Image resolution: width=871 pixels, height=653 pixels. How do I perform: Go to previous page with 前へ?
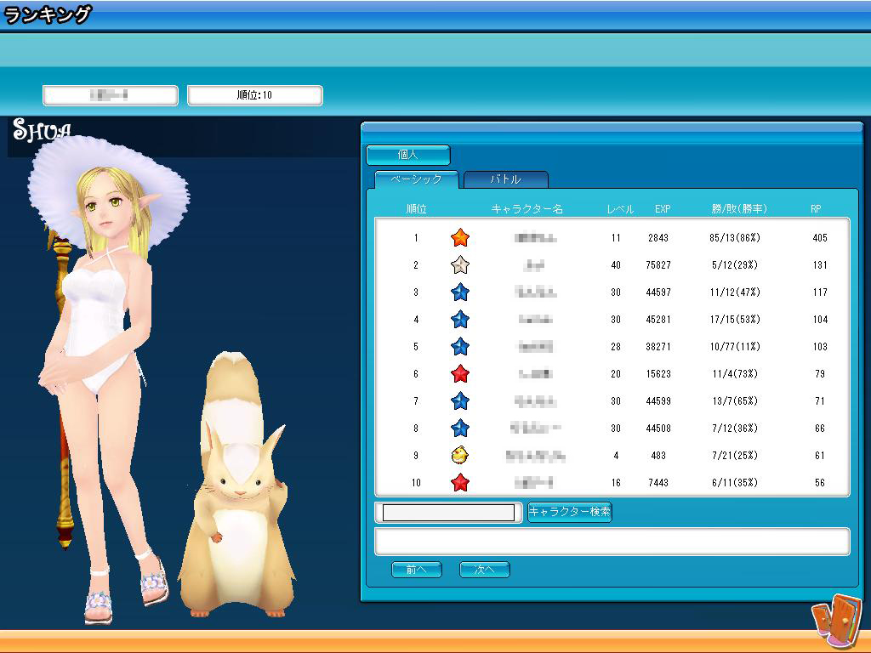(x=417, y=569)
